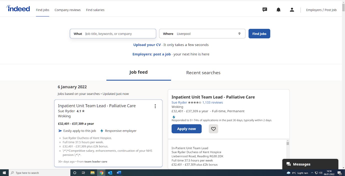Viewport: 345px width, 176px height.
Task: Open the messages chat icon in header
Action: 265,10
